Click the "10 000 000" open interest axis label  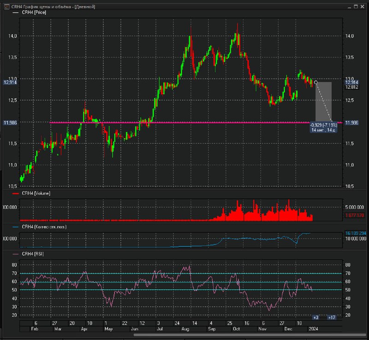coord(356,239)
